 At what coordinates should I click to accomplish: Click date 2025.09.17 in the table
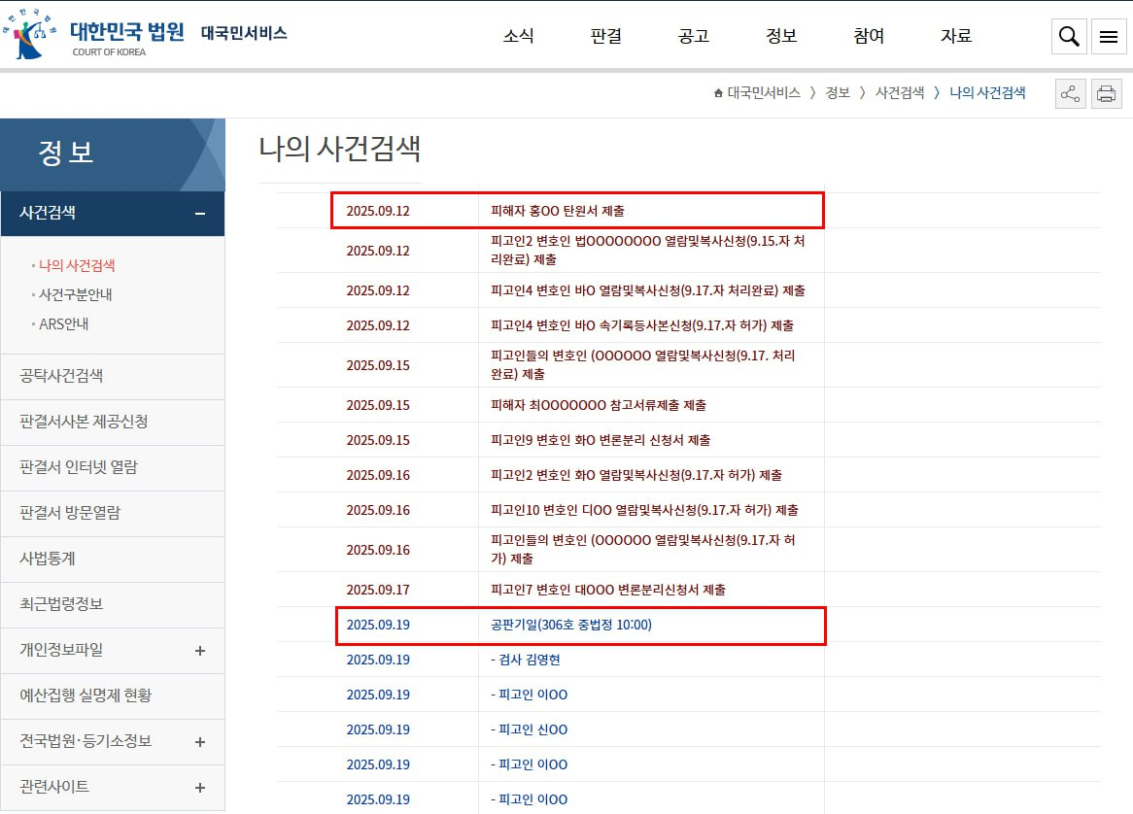pyautogui.click(x=378, y=590)
